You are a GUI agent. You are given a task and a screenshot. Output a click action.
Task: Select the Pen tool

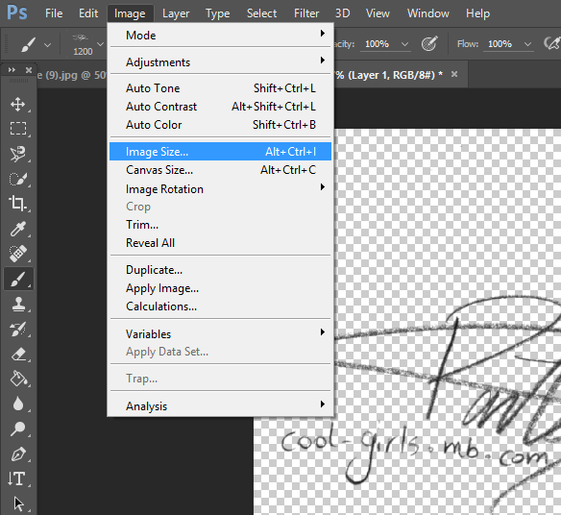[x=17, y=454]
